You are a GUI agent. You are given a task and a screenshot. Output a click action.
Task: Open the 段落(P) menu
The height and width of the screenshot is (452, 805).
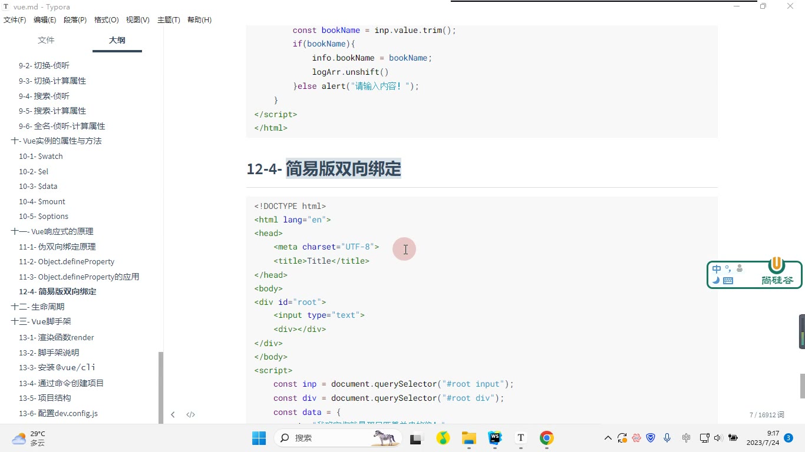[75, 20]
